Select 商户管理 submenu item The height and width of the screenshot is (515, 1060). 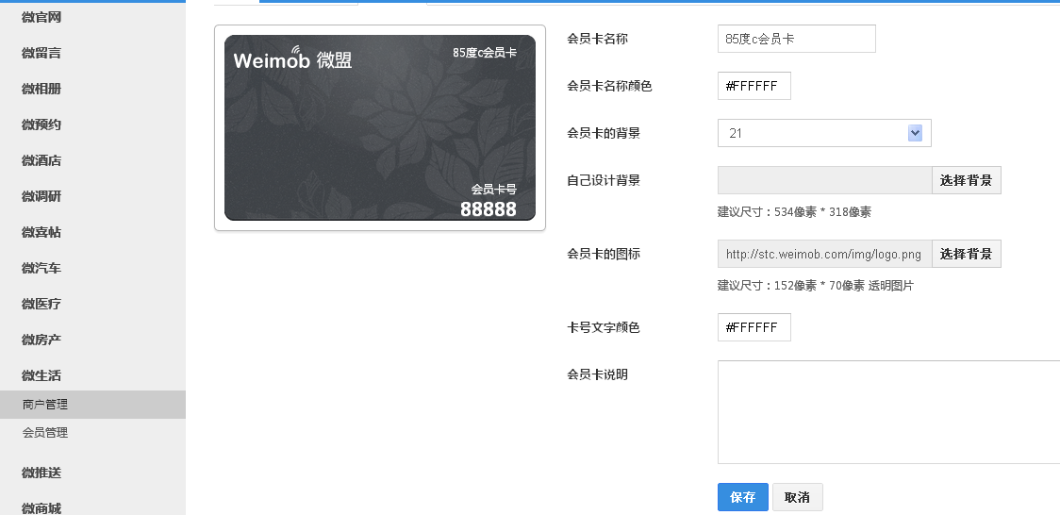click(x=92, y=404)
